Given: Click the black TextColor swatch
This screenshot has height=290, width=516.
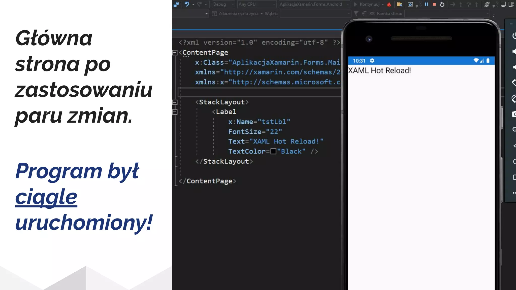Looking at the screenshot, I should click(273, 152).
